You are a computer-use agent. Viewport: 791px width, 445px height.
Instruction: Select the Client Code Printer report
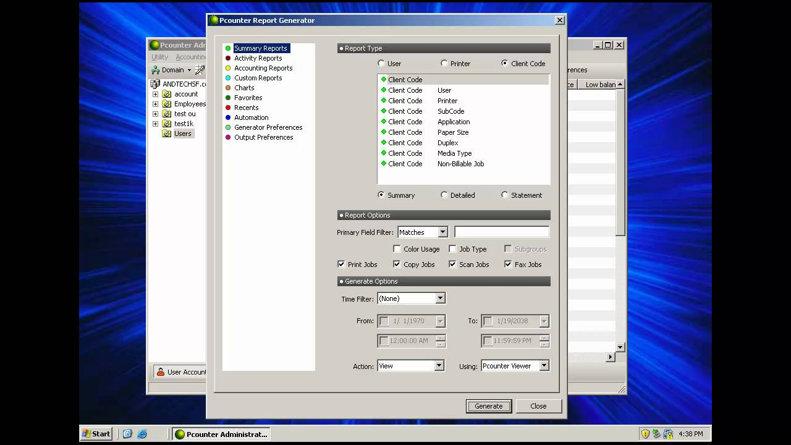pos(463,101)
